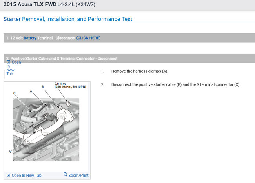255x183 pixels.
Task: Click Open In New Tab under step 2 header
Action: click(14, 68)
